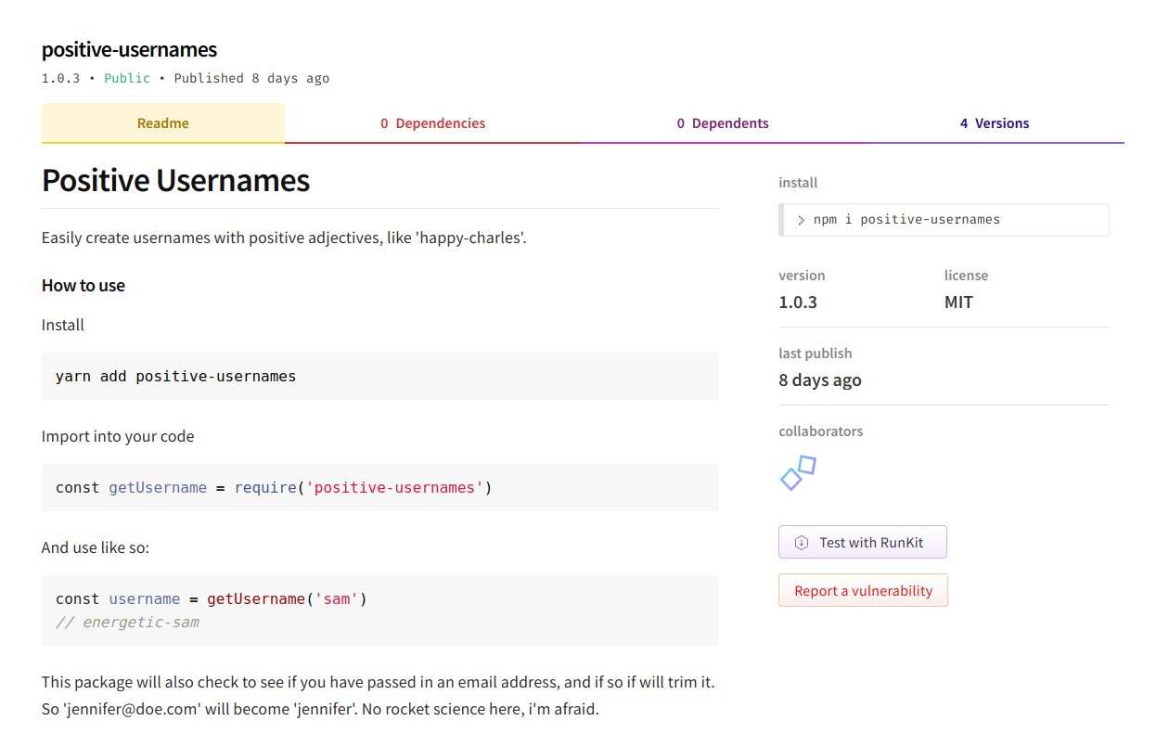Click the 8 days ago publish date
1169x733 pixels.
[820, 379]
